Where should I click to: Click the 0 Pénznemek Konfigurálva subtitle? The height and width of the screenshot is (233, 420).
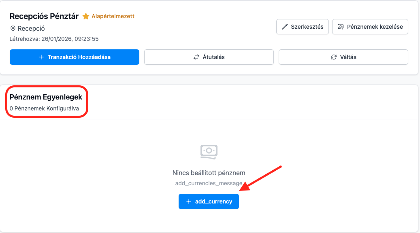[x=44, y=108]
